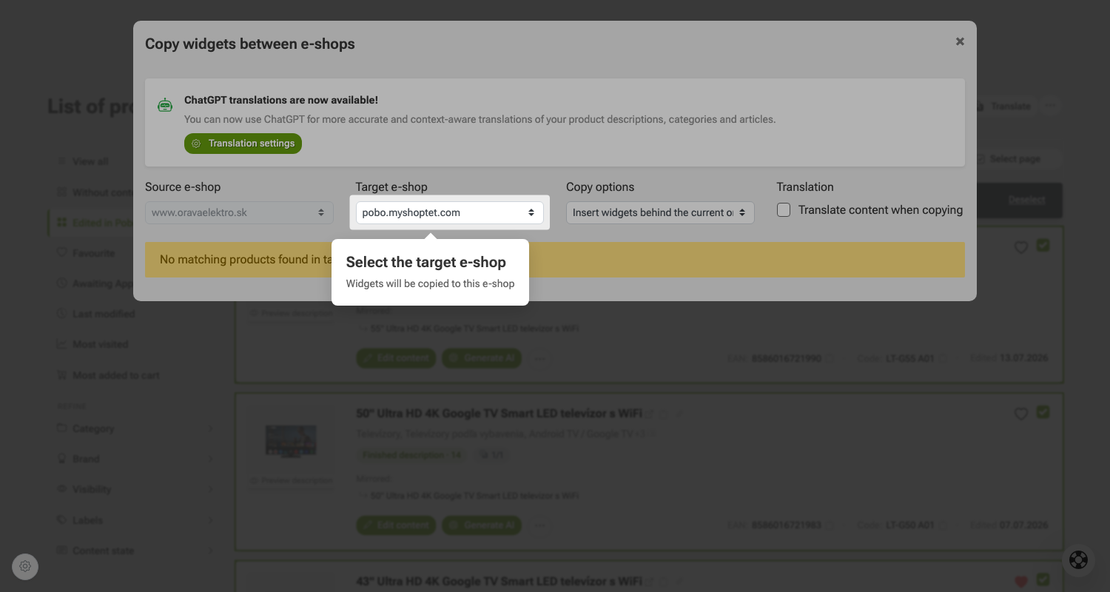Click Generate AI for the LT-G55 A01 product
1110x592 pixels.
482,358
